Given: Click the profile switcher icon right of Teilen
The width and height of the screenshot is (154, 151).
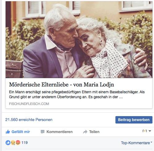Looking at the screenshot, I should pos(145,131).
